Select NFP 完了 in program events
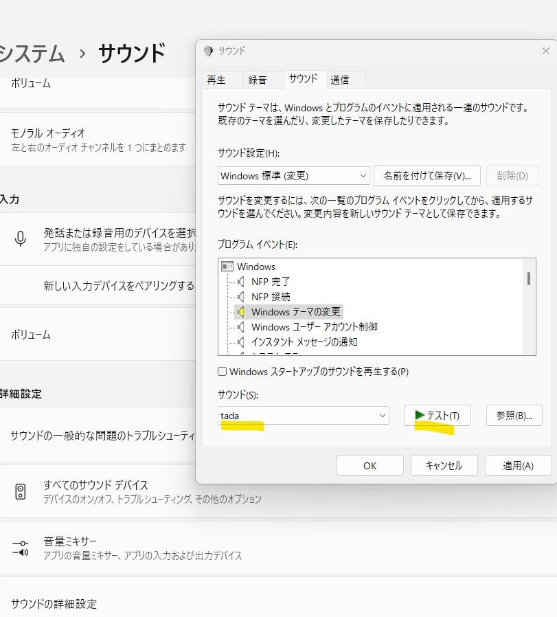Screen dimensions: 557x617 pyautogui.click(x=271, y=282)
